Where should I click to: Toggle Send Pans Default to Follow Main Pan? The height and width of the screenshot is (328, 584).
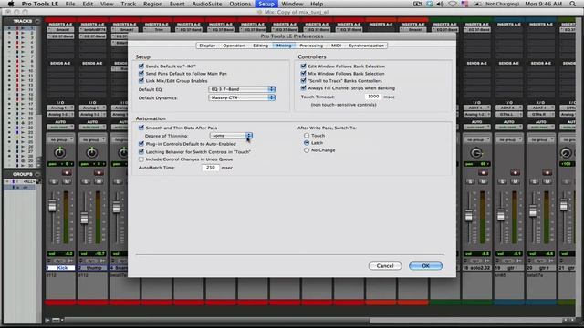pyautogui.click(x=141, y=73)
